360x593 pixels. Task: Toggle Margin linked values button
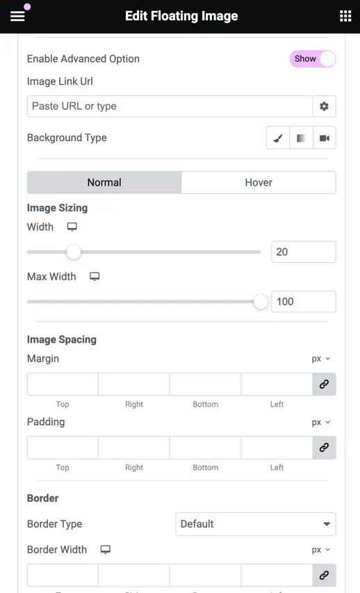324,384
